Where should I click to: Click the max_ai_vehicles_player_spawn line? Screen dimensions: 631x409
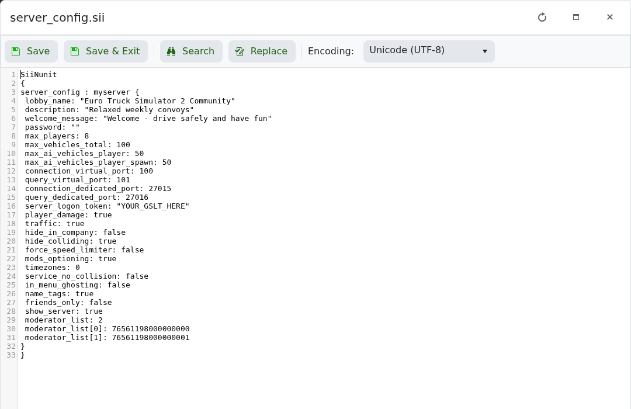click(x=98, y=162)
